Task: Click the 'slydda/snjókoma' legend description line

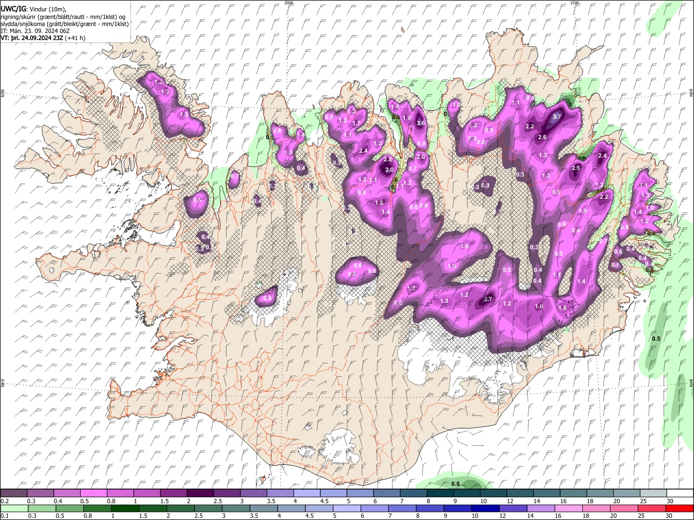Action: pyautogui.click(x=65, y=24)
